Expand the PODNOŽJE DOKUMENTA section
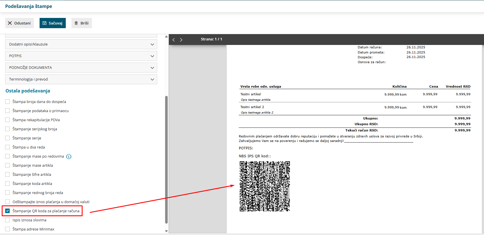The image size is (484, 235). (x=81, y=68)
